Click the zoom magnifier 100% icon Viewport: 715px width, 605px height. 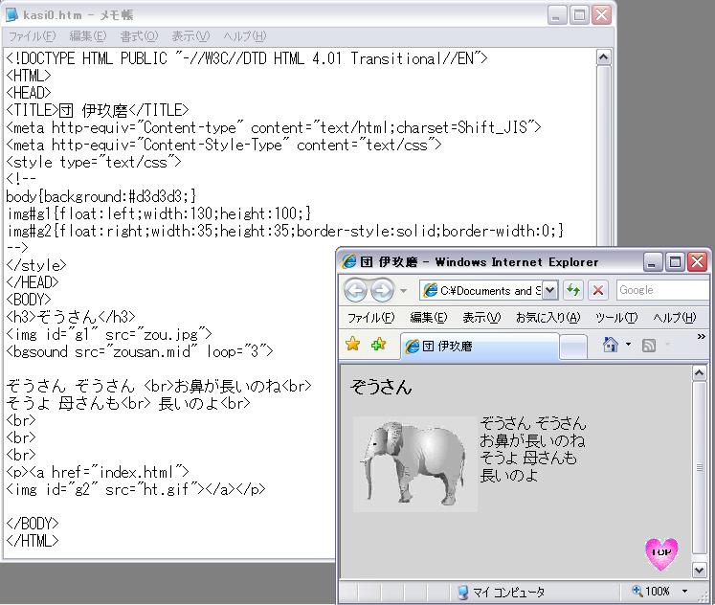pos(637,591)
